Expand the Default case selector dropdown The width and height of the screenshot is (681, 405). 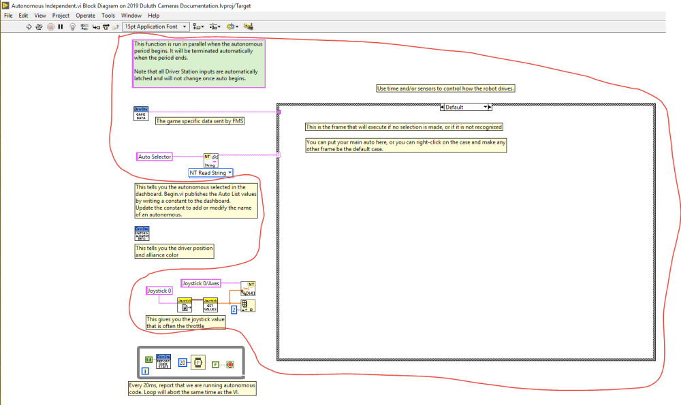coord(486,107)
